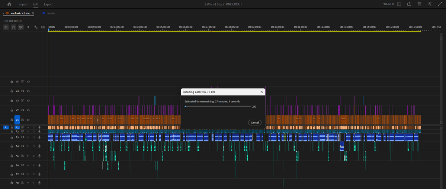Toggle Snap magnet in timeline
Image resolution: width=446 pixels, height=189 pixels.
[13, 27]
